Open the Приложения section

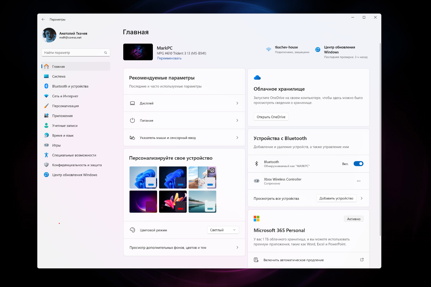pyautogui.click(x=76, y=116)
